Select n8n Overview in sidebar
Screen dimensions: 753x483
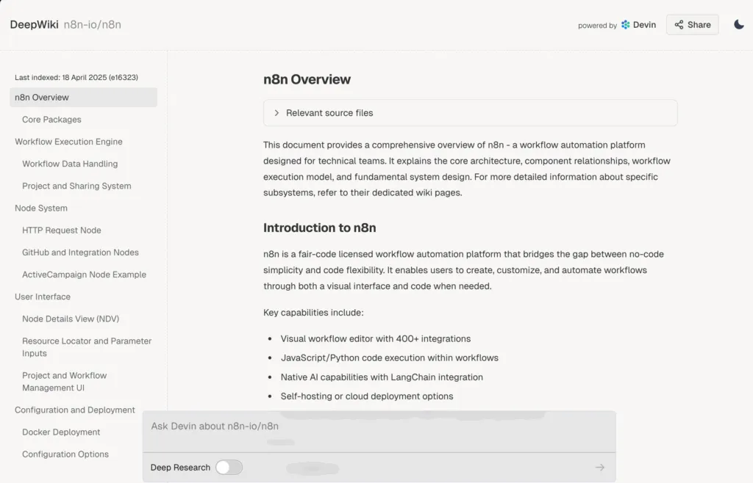(x=42, y=98)
